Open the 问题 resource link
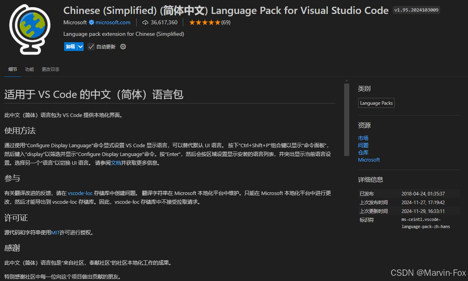 [363, 145]
